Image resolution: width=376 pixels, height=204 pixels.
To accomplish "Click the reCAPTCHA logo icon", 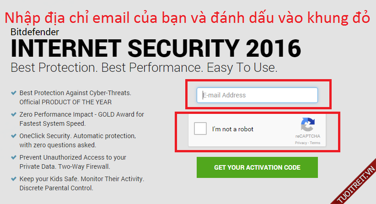I will point(308,124).
